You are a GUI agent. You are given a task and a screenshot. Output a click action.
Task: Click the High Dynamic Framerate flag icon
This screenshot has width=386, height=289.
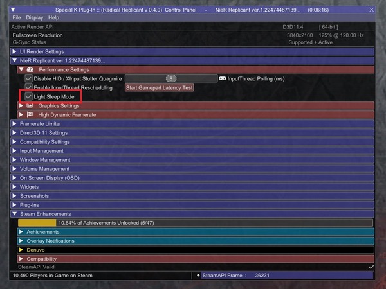point(30,115)
